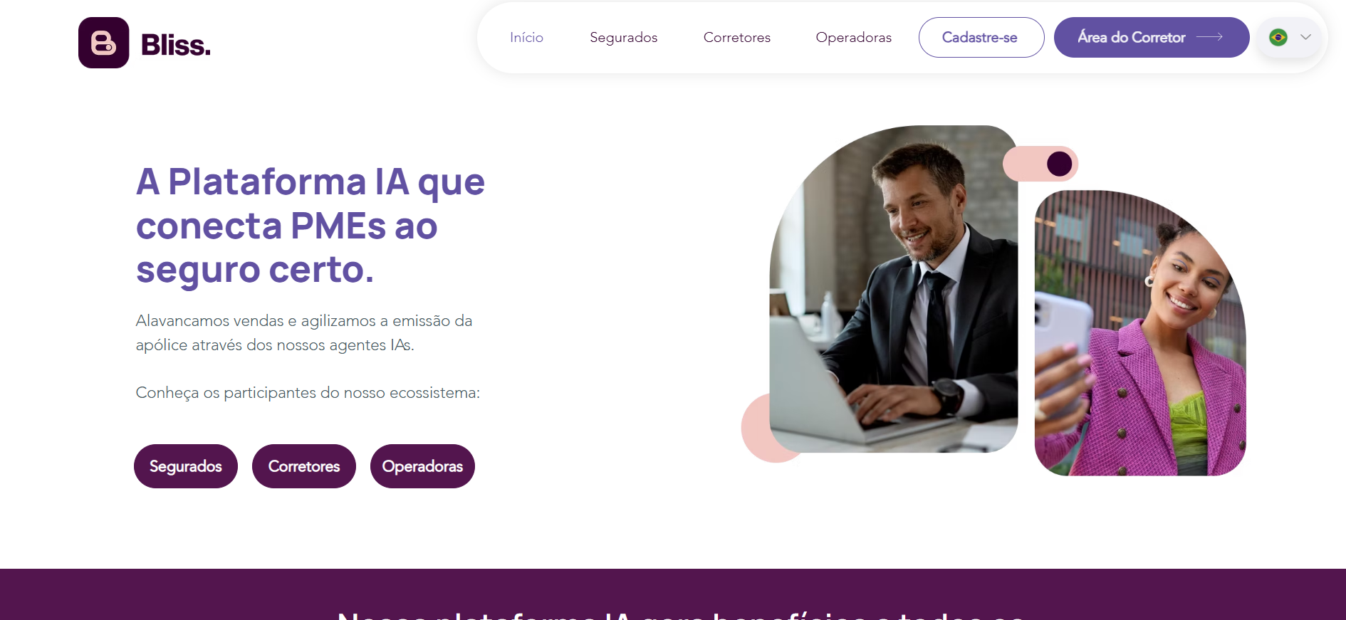Select Corretores in the top navigation

coord(737,37)
